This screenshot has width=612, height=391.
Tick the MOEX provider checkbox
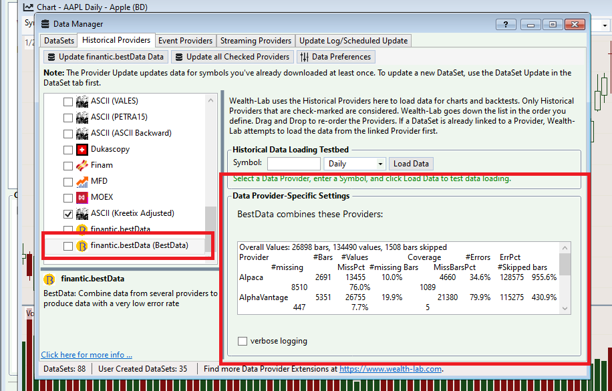click(68, 198)
